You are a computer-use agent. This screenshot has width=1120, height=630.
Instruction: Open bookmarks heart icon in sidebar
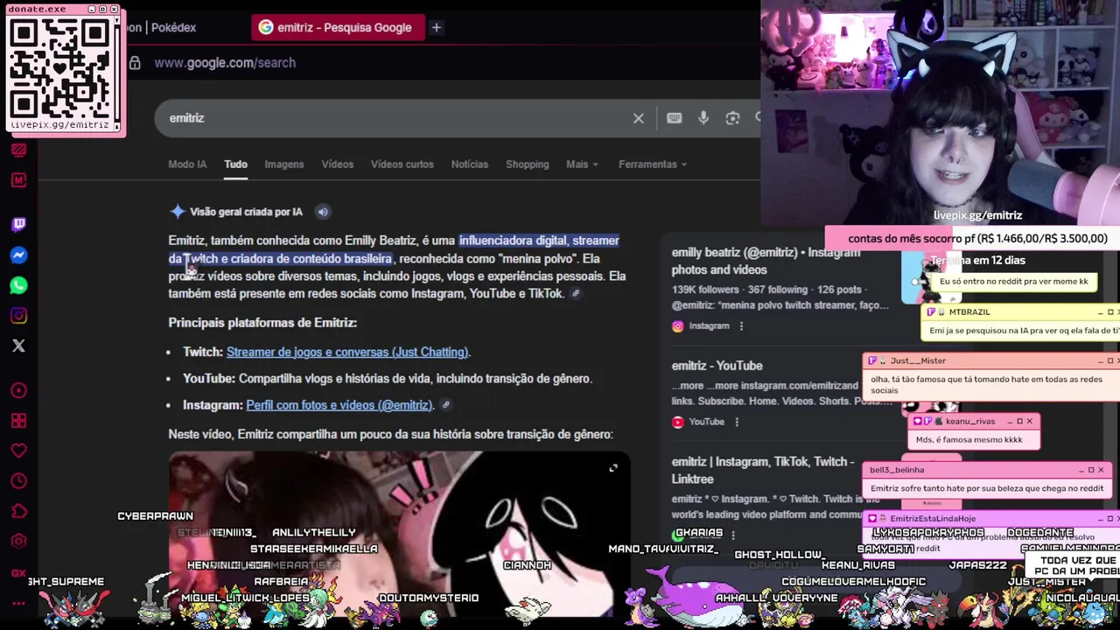(x=18, y=451)
